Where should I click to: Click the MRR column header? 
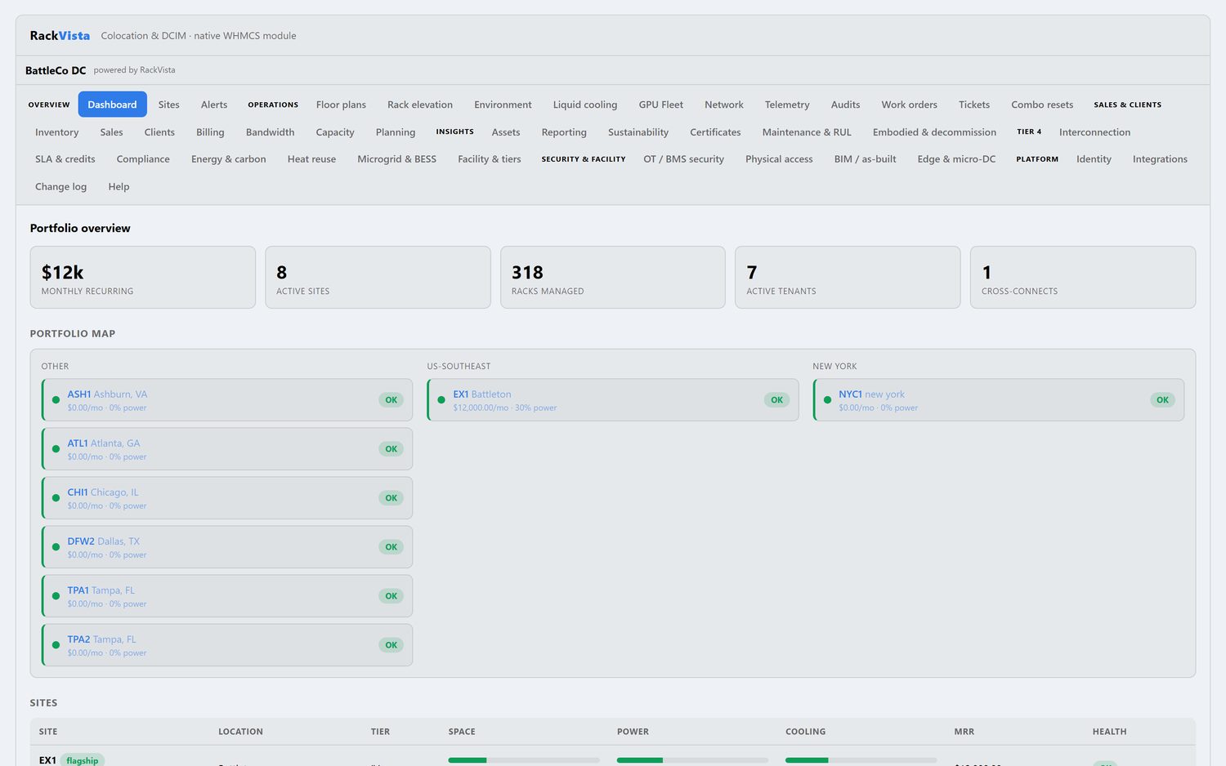coord(964,732)
